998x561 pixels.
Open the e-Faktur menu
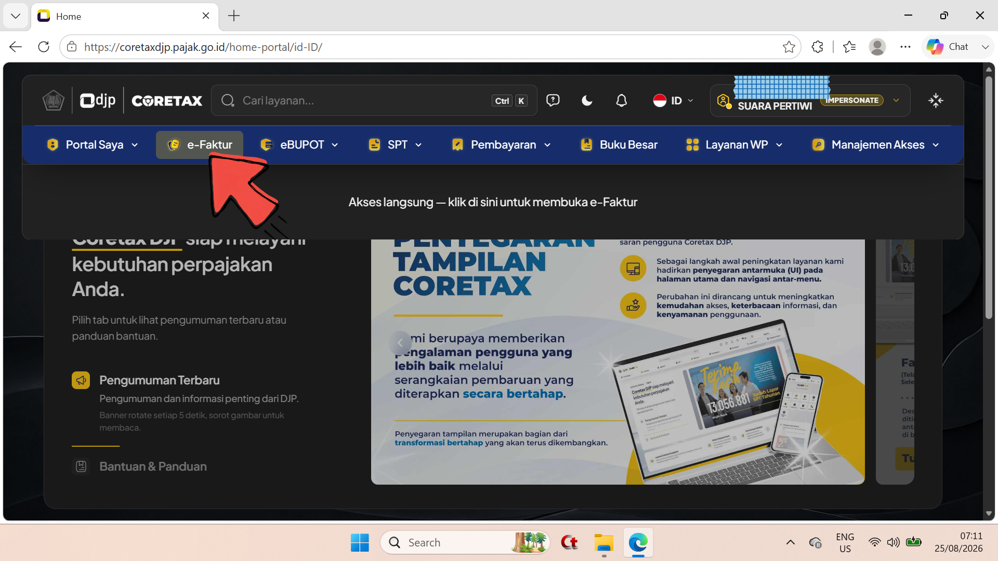200,144
